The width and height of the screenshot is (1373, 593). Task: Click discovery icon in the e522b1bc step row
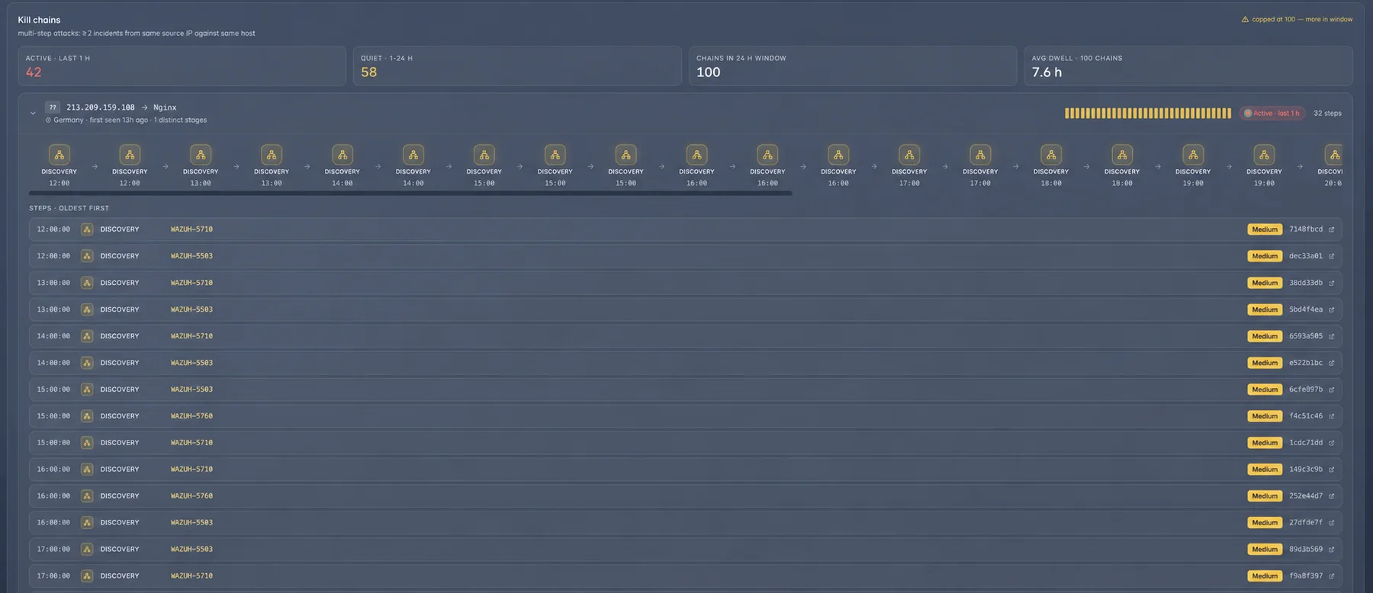[x=87, y=363]
